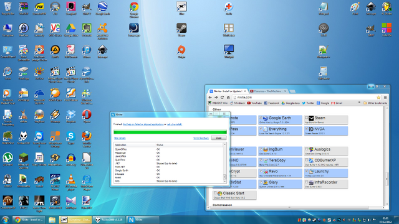Viewport: 399px width, 224px height.
Task: Check the Auslogics checkbox on Ninite
Action: [x=306, y=149]
